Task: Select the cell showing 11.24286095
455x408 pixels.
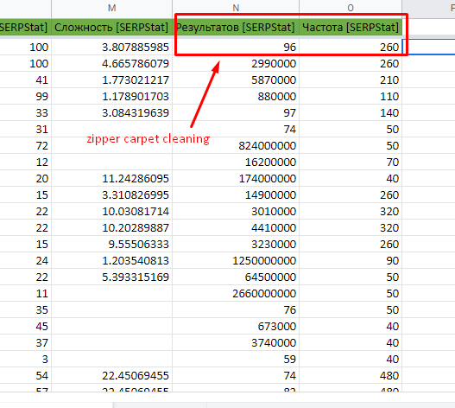Action: pos(111,178)
